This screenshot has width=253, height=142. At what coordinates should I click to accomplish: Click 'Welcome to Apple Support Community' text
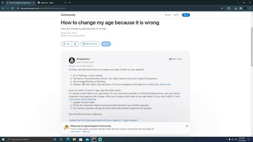click(91, 126)
